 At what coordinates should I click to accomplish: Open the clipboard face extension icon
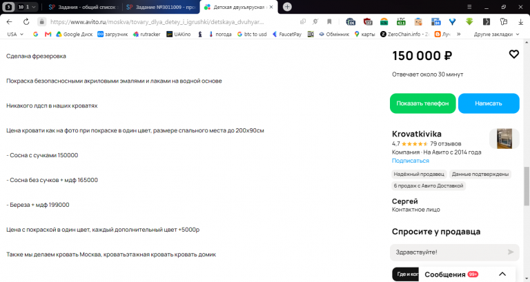point(418,22)
